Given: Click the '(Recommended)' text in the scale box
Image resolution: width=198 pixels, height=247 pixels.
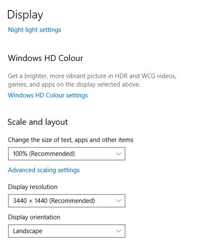Looking at the screenshot, I should 52,154.
